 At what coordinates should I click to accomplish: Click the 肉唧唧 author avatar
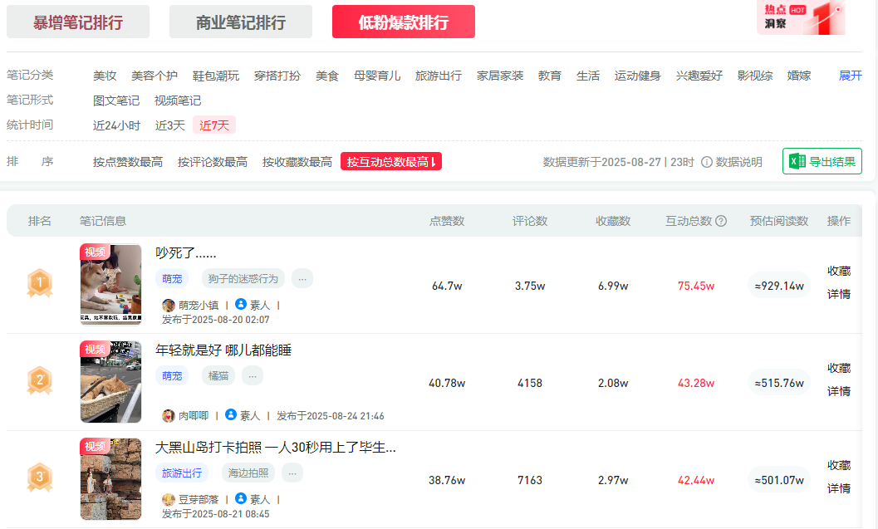[169, 415]
